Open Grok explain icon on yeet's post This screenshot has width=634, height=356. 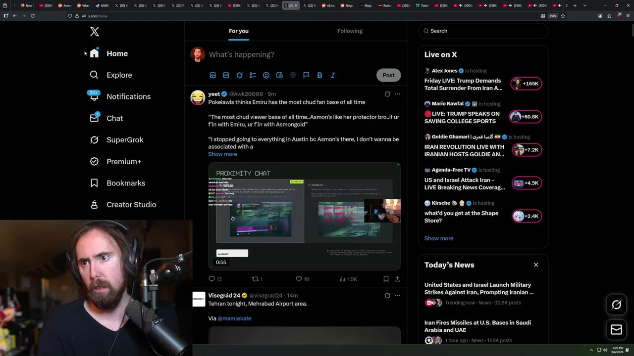pyautogui.click(x=387, y=94)
